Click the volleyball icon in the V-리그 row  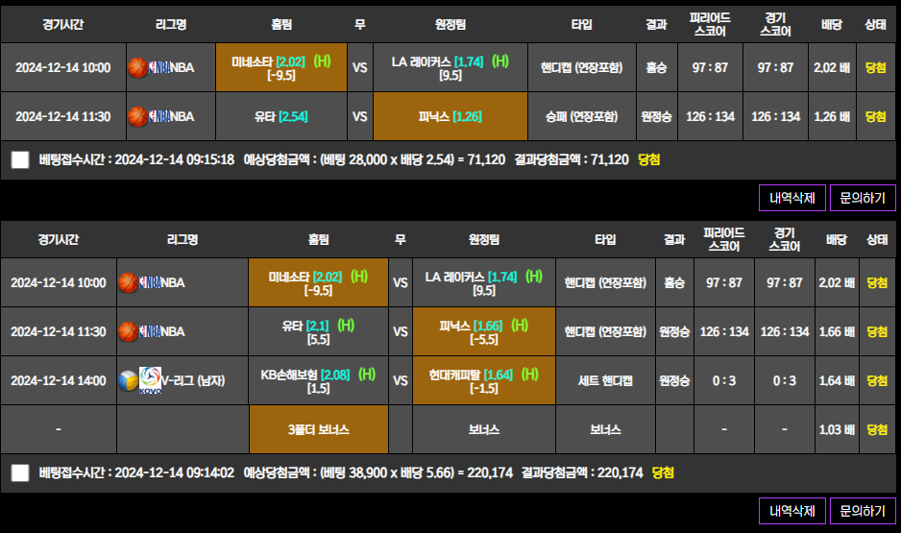pos(128,380)
